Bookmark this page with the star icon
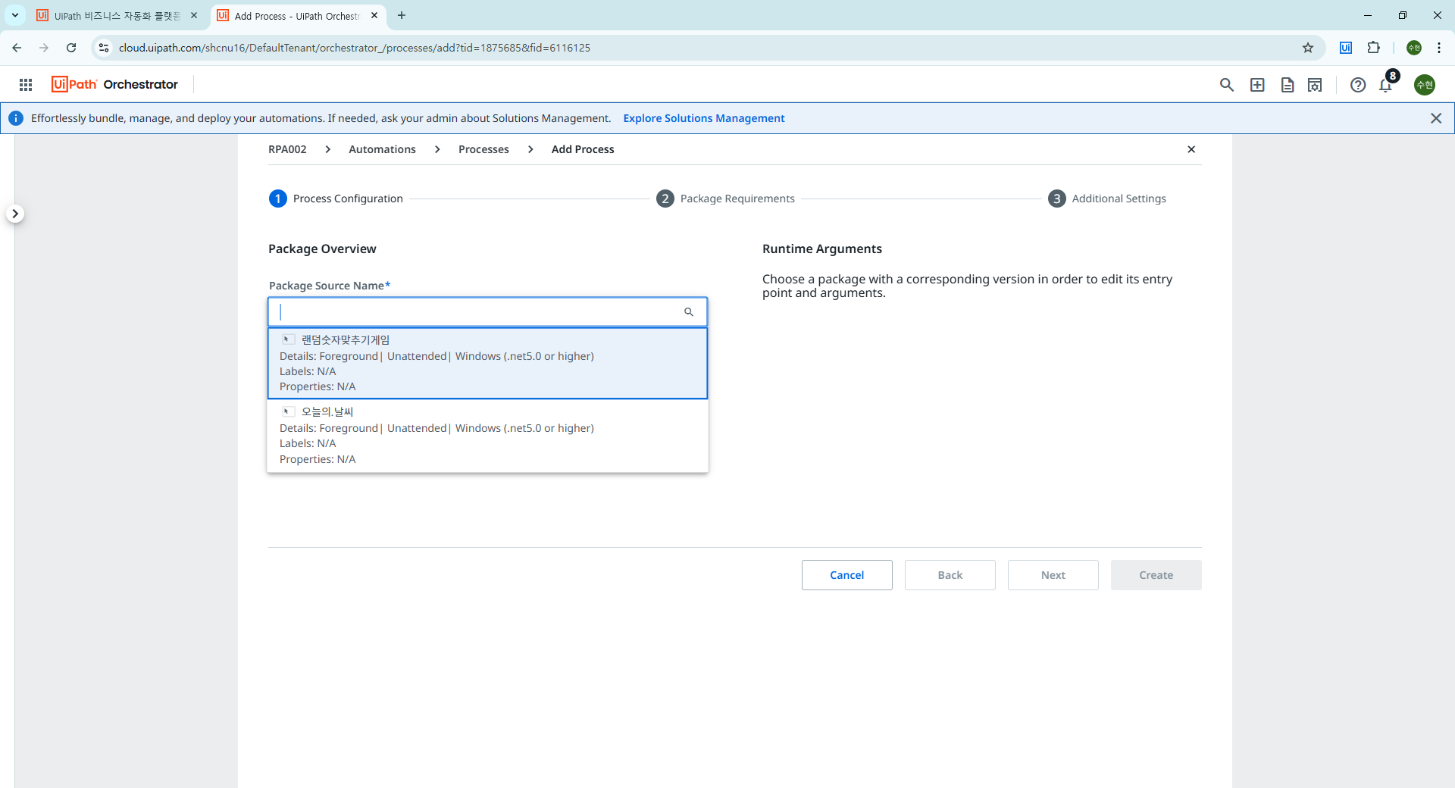This screenshot has width=1455, height=788. point(1308,48)
